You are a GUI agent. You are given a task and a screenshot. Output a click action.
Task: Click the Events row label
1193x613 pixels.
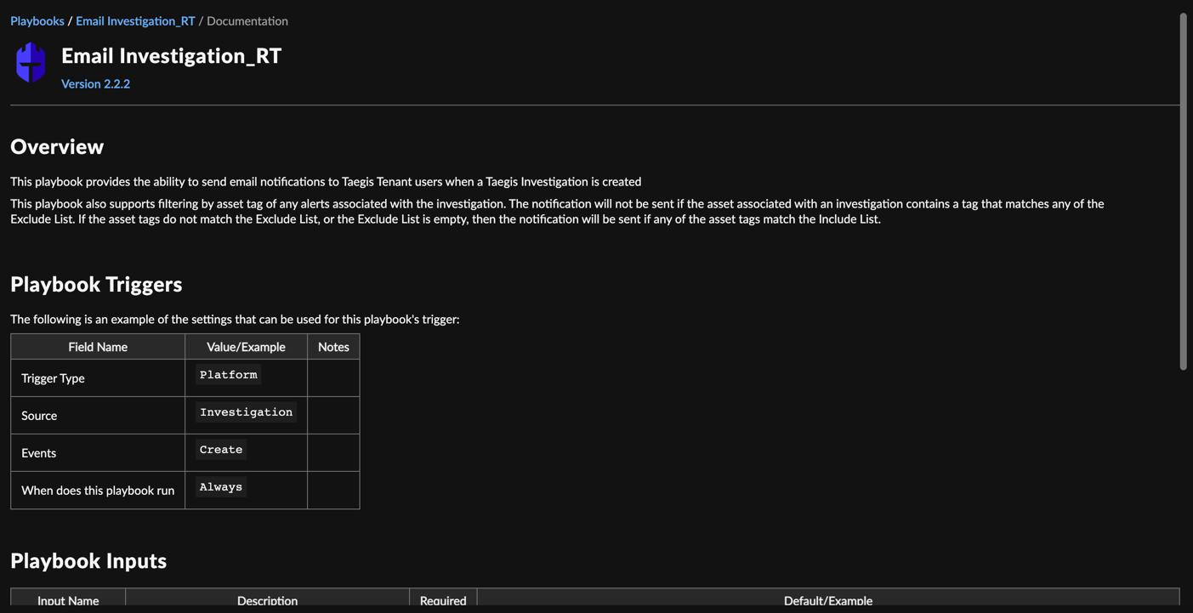(x=38, y=453)
